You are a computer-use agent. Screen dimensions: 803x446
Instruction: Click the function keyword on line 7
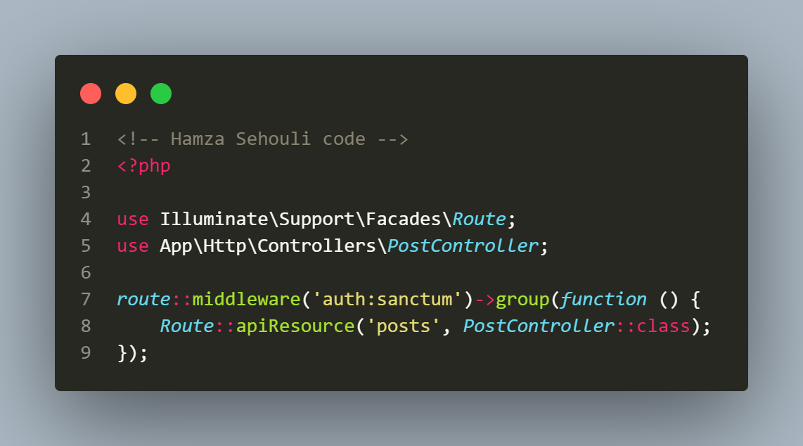603,299
